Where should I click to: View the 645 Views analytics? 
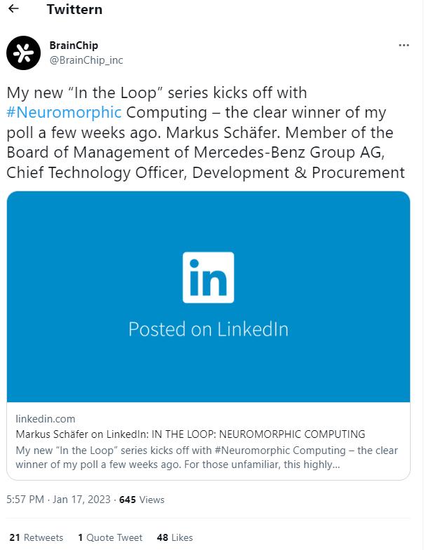point(142,500)
